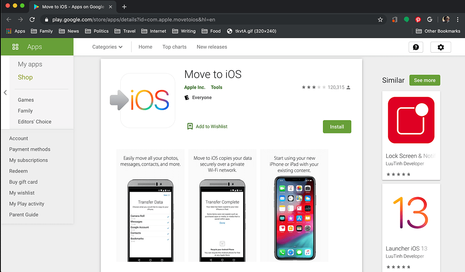Open the Internet bookmarks folder
Viewport: 465px width, 272px height.
click(x=154, y=31)
